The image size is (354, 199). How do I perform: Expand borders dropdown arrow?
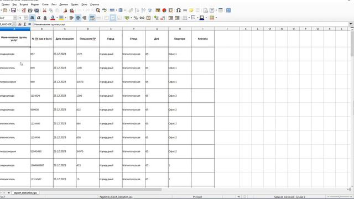pyautogui.click(x=189, y=18)
